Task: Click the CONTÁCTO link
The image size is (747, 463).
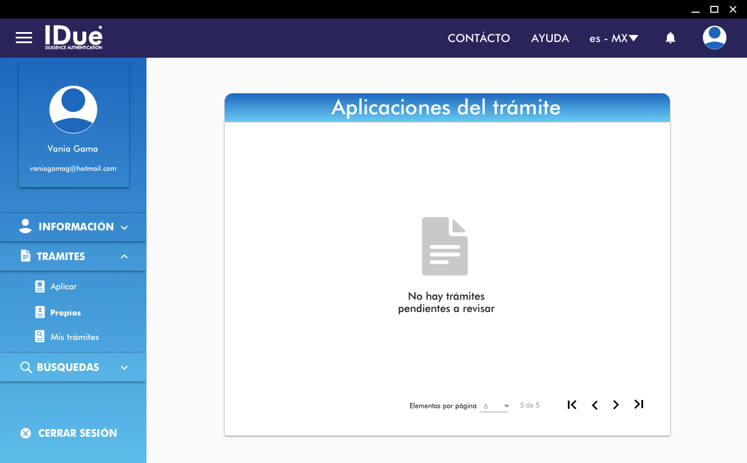Action: (479, 38)
